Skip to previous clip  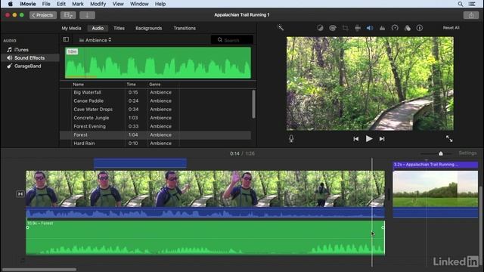click(356, 139)
